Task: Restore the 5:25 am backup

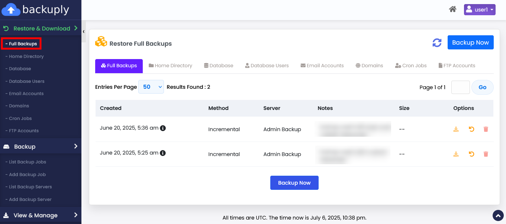Action: [471, 154]
